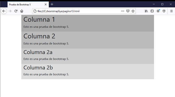This screenshot has width=175, height=97.
Task: Click the Columna 1 heading
Action: pyautogui.click(x=39, y=20)
